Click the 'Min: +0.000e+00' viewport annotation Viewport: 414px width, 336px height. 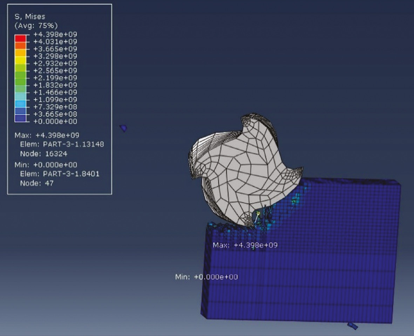click(x=206, y=277)
